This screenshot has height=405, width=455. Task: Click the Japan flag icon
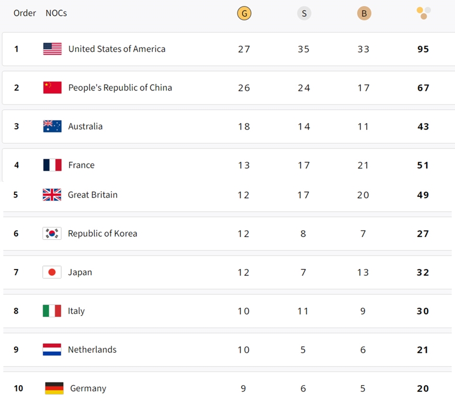point(52,272)
